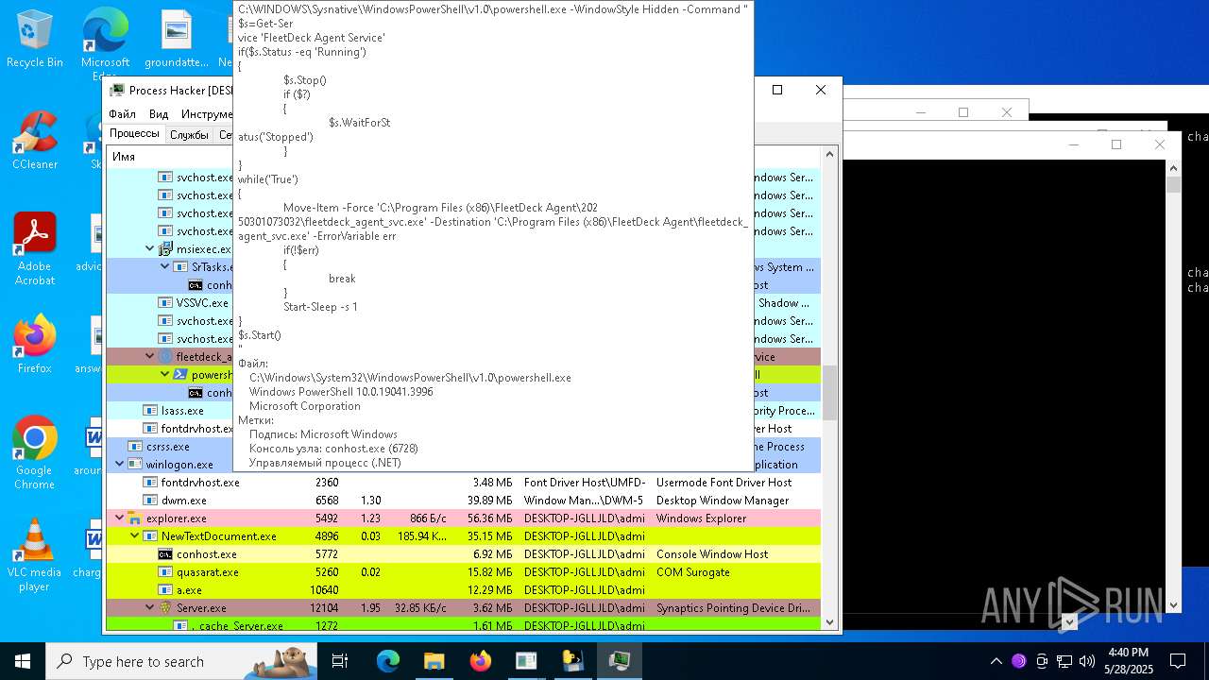This screenshot has width=1209, height=680.
Task: Click the Desktop Window Manager description
Action: click(723, 501)
